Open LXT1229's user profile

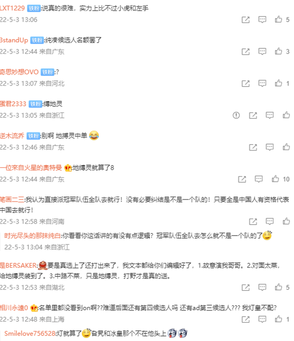[12, 8]
